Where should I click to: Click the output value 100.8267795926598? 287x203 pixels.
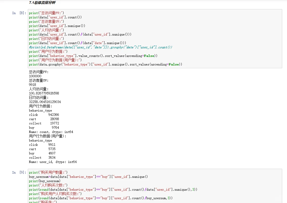point(44,93)
